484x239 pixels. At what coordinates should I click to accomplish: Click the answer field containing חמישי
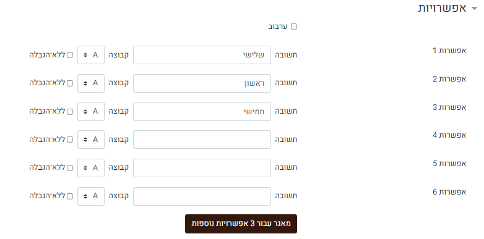point(202,112)
